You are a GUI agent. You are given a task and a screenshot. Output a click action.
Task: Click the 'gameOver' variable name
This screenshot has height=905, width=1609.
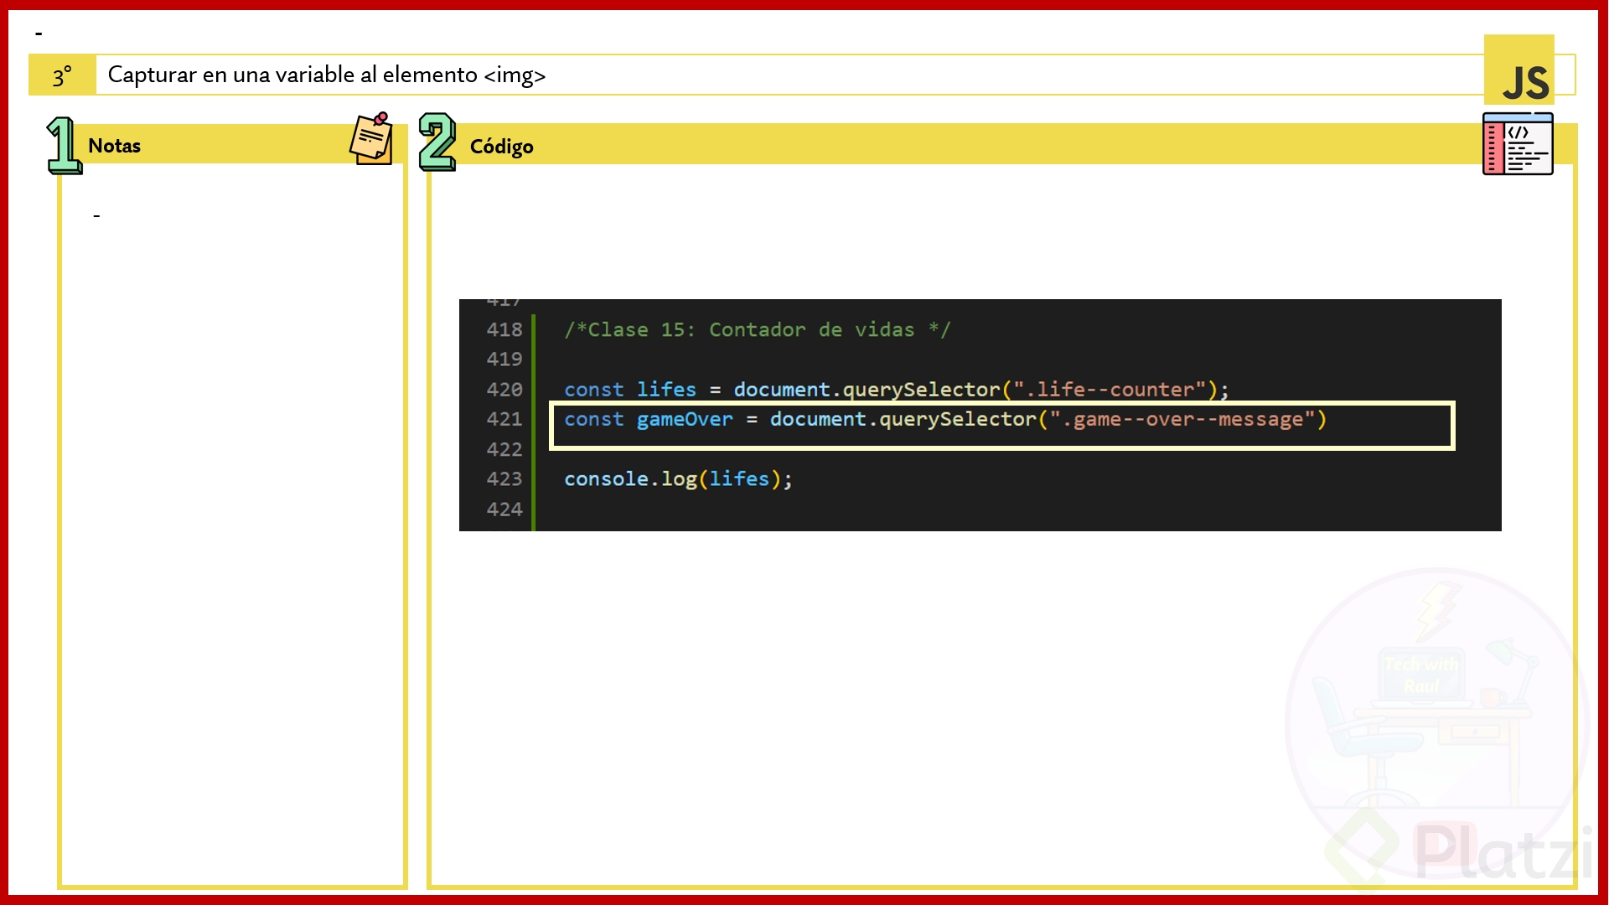(x=685, y=419)
